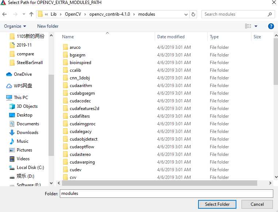
Task: Open Pictures in sidebar
Action: point(24,150)
